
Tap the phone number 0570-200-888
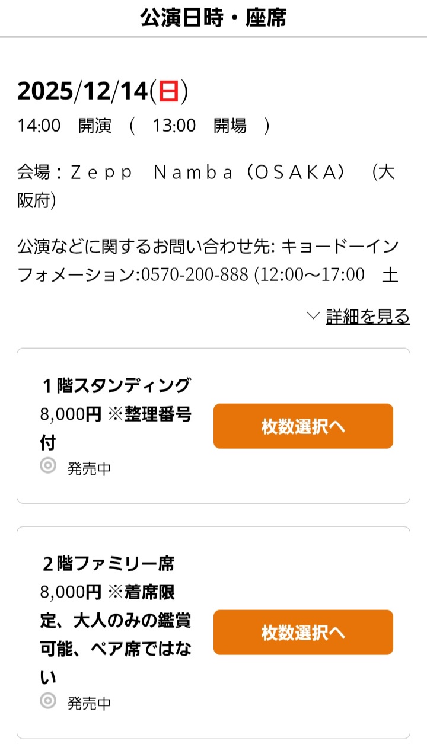pos(195,275)
